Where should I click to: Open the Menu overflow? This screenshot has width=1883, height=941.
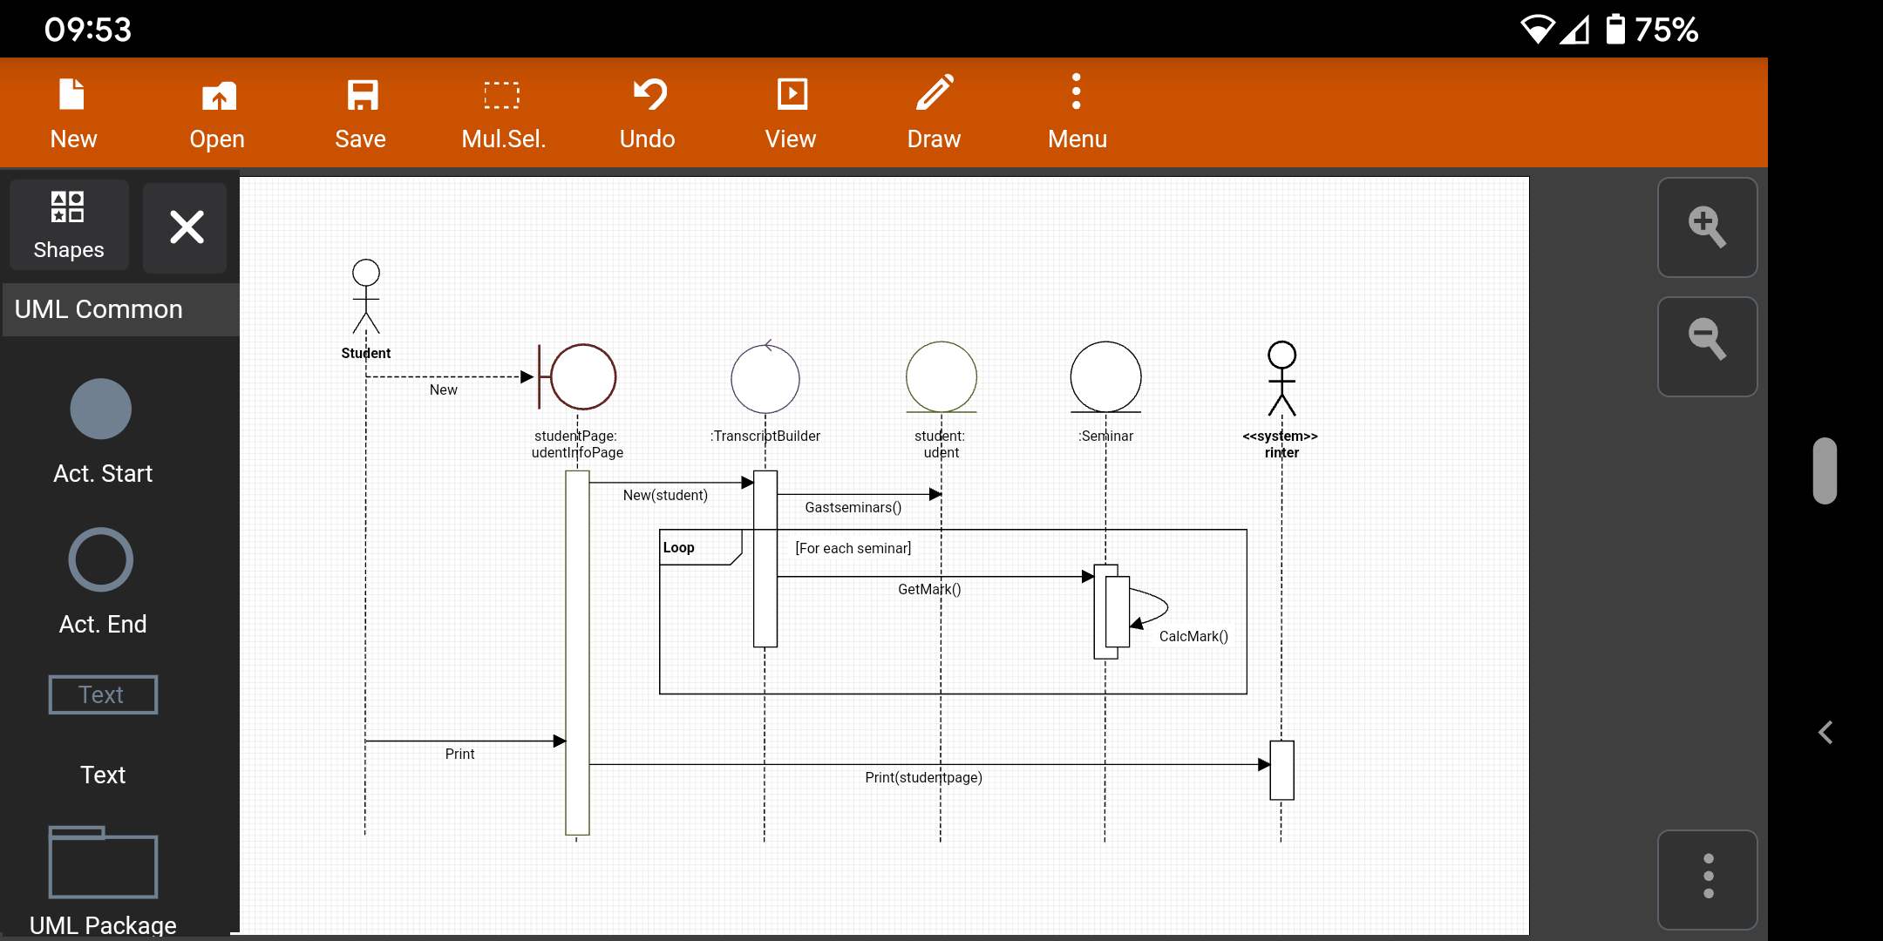tap(1077, 113)
